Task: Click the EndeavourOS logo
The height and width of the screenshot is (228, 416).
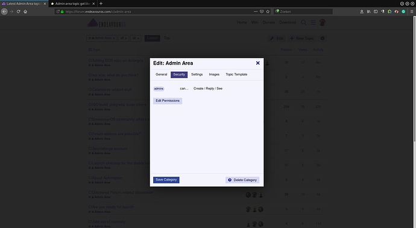Action: coord(106,23)
